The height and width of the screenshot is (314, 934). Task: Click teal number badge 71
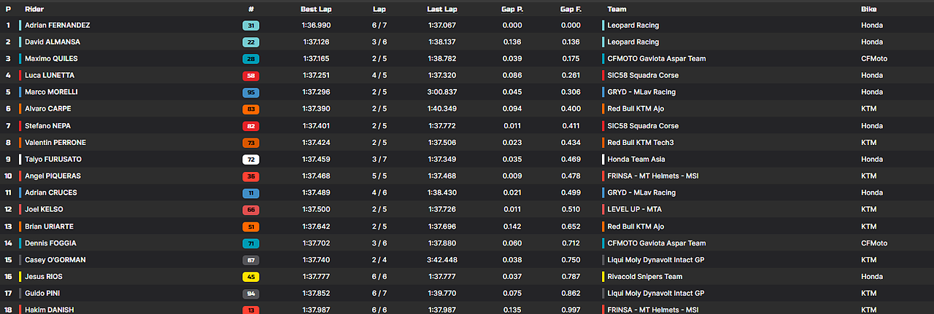tap(251, 243)
